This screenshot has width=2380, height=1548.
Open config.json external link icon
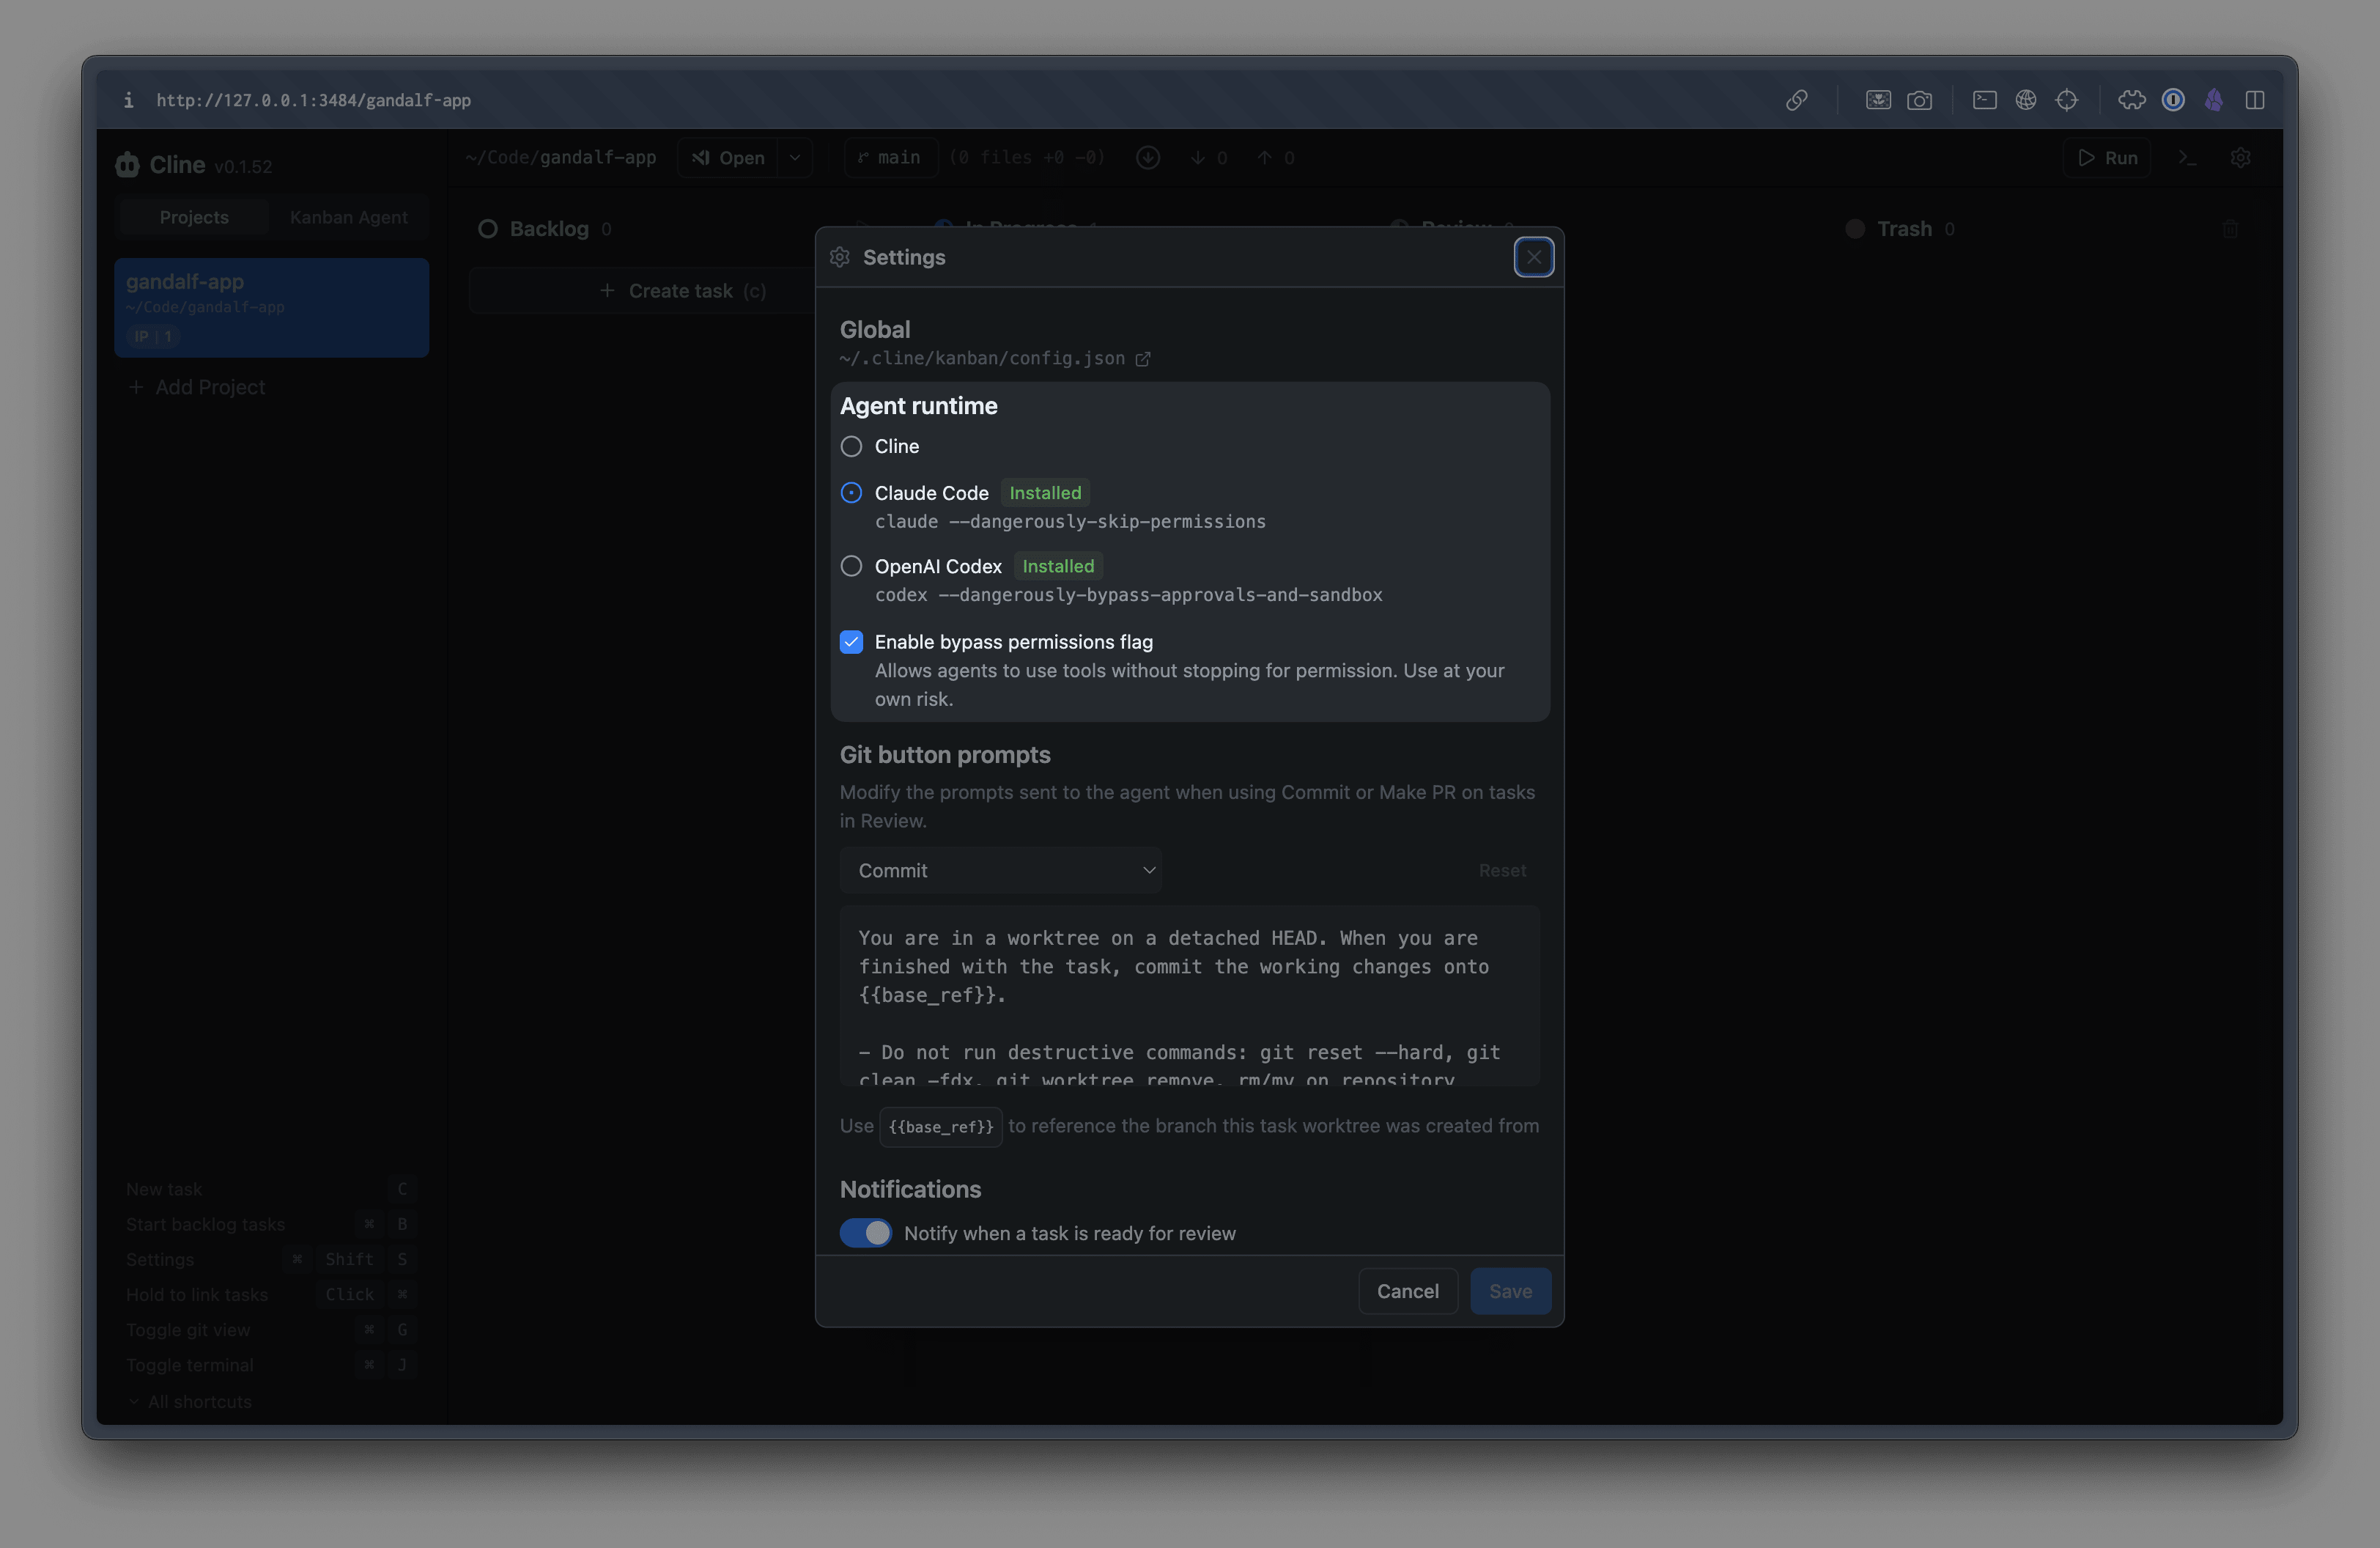click(x=1142, y=359)
